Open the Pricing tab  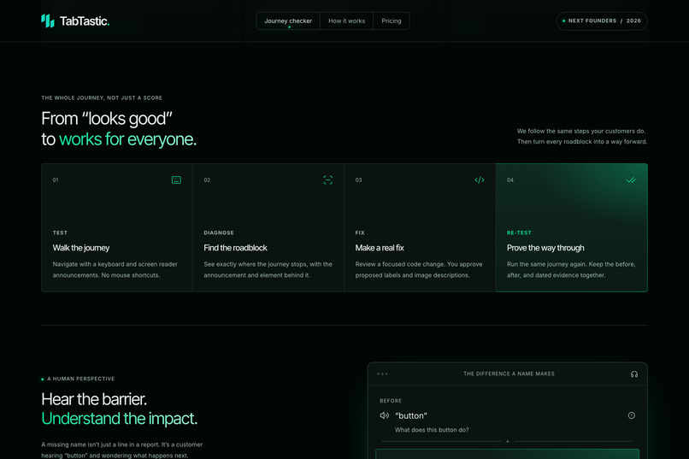[391, 21]
